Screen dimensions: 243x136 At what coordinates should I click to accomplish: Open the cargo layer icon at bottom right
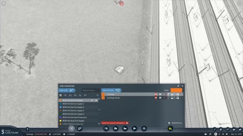point(227,129)
